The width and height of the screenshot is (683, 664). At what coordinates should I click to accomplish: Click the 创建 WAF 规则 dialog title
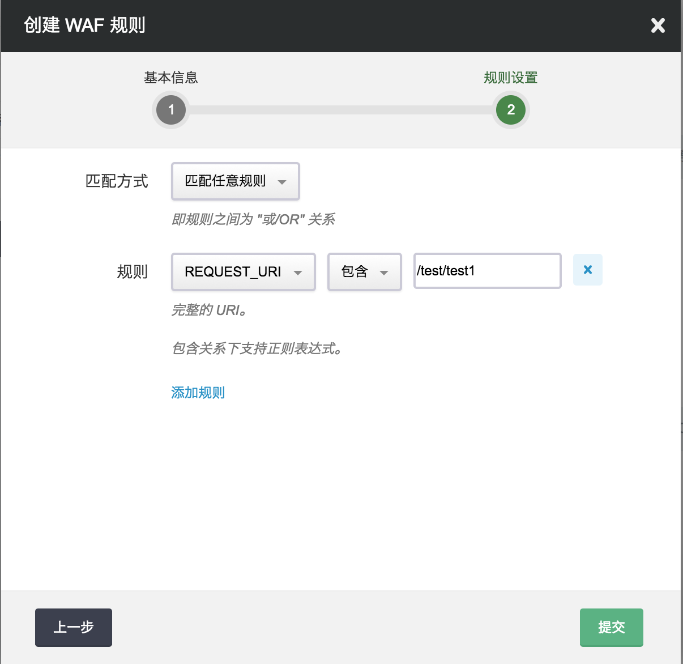84,25
